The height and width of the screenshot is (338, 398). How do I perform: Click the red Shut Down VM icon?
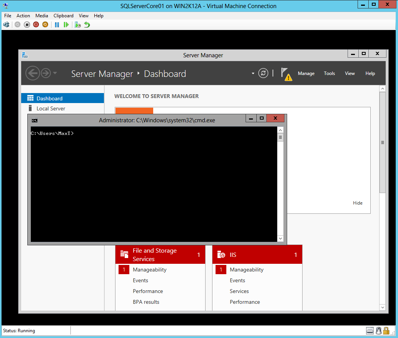[x=36, y=25]
